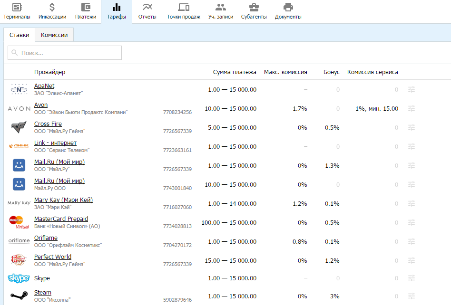Image resolution: width=451 pixels, height=305 pixels.
Task: Open the Инкассации section
Action: (52, 11)
